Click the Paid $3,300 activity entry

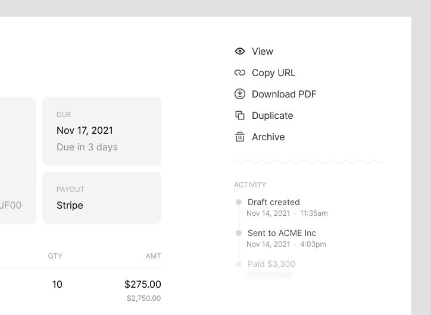[x=271, y=264]
